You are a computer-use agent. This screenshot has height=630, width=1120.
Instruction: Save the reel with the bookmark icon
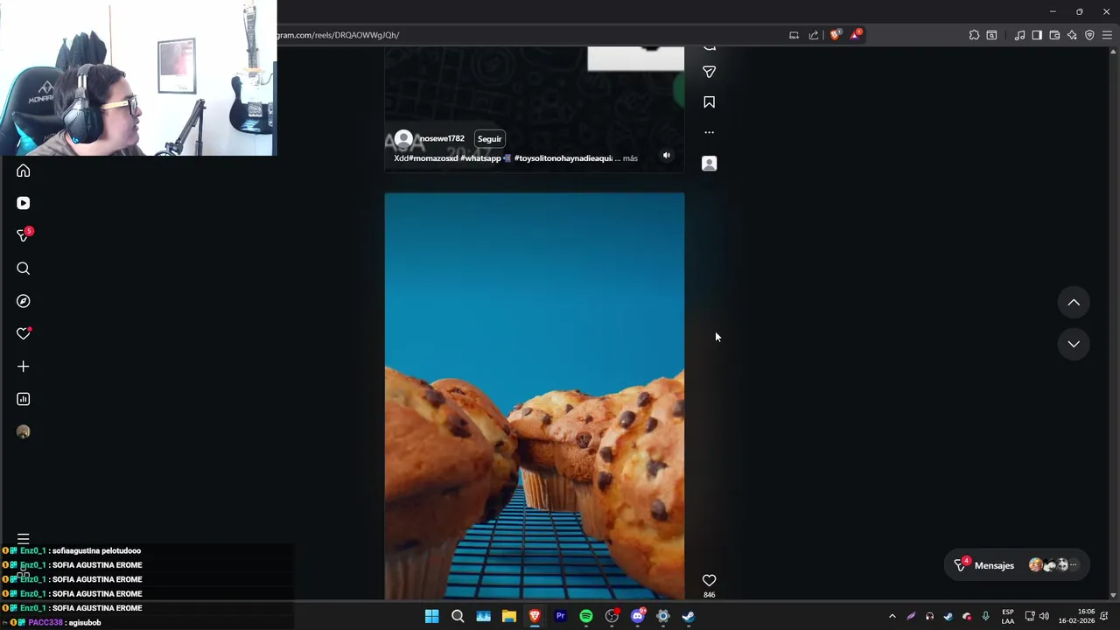click(x=710, y=102)
